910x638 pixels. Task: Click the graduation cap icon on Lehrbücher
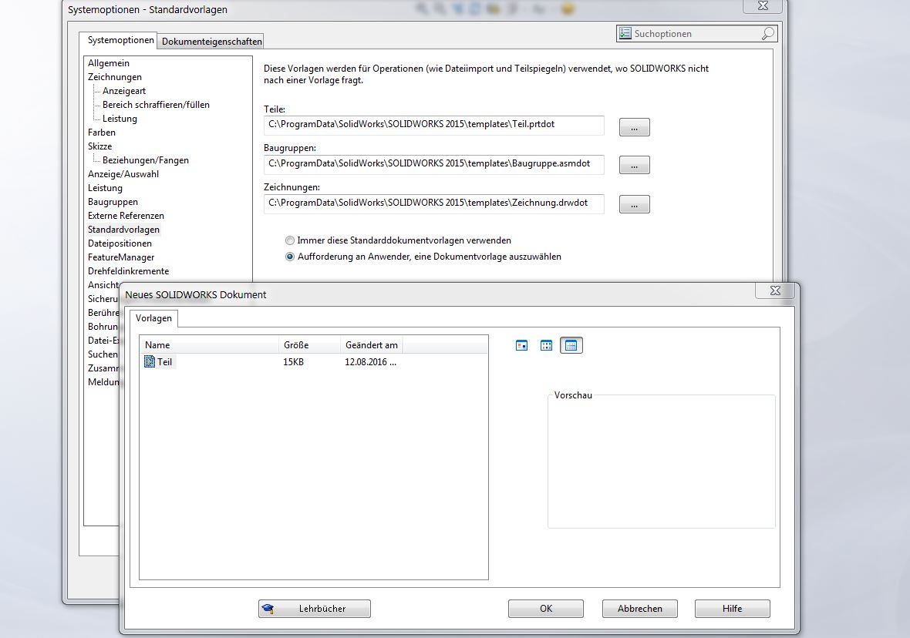tap(268, 609)
